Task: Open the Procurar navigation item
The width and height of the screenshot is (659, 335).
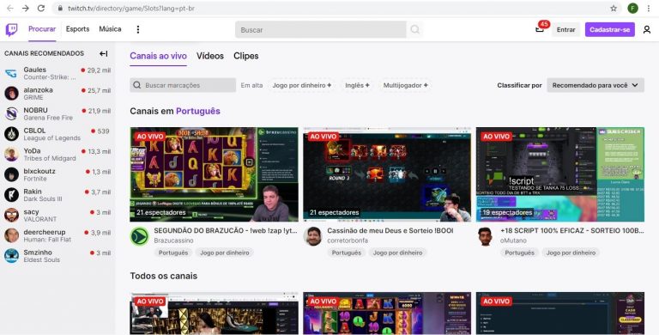Action: point(42,29)
